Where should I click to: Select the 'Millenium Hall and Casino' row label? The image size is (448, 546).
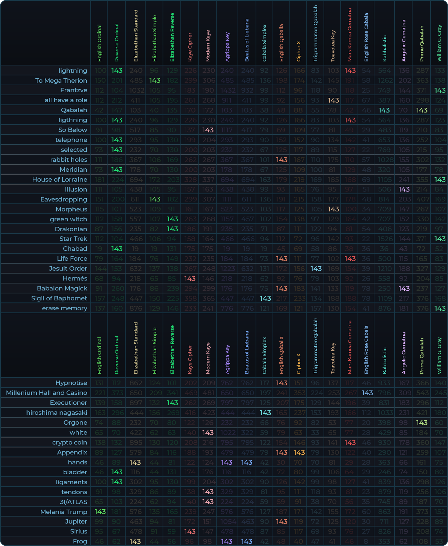pyautogui.click(x=47, y=393)
